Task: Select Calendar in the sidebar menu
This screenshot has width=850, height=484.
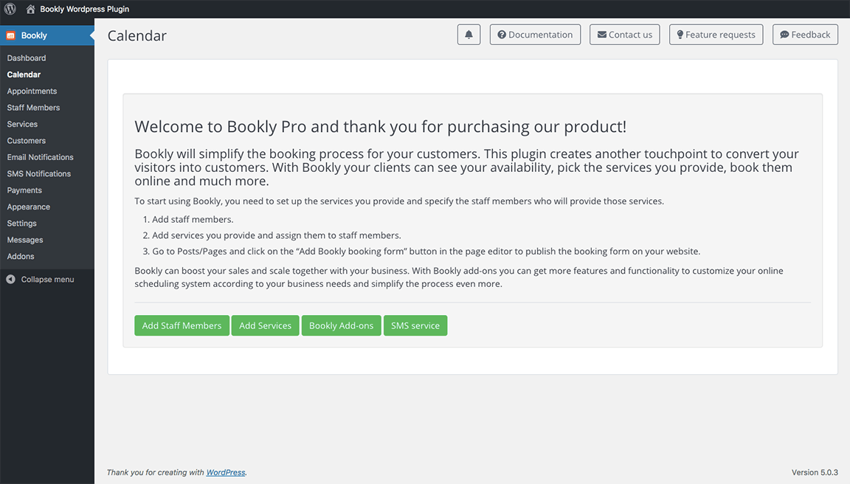Action: pyautogui.click(x=24, y=75)
